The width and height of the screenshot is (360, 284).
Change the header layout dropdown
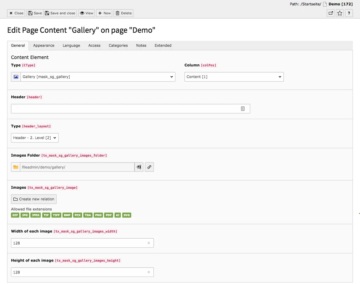pos(34,138)
